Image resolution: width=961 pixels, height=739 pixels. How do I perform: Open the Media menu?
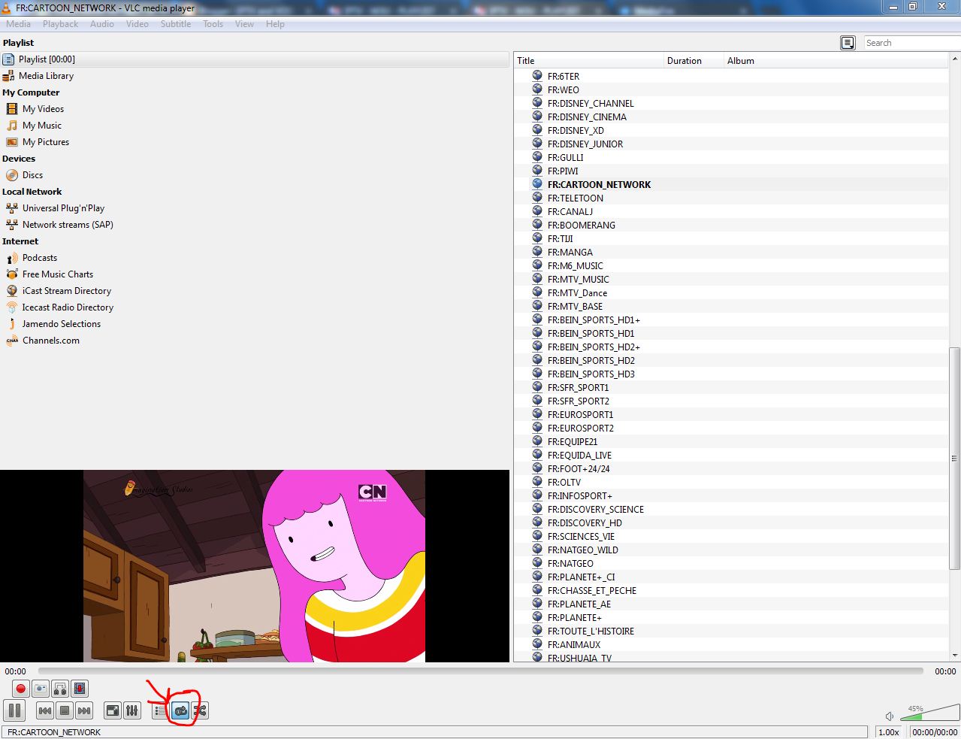pos(19,24)
